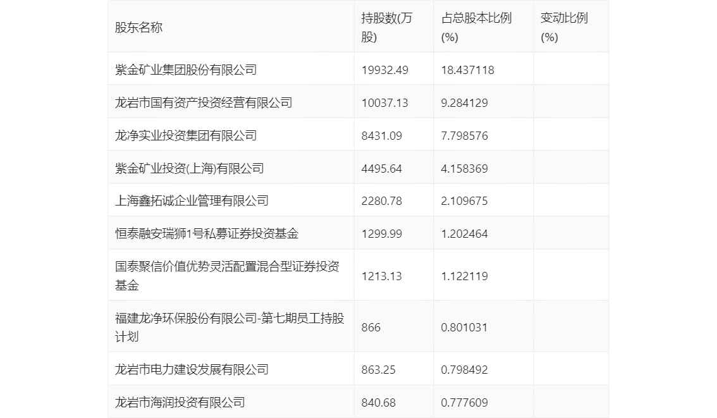The width and height of the screenshot is (717, 418).
Task: Click percentage value 7.798576
Action: pos(464,136)
